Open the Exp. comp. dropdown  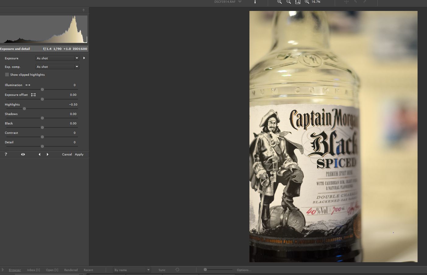click(57, 67)
